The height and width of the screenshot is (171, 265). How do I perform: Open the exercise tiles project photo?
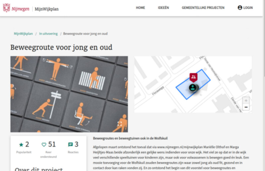(69, 94)
